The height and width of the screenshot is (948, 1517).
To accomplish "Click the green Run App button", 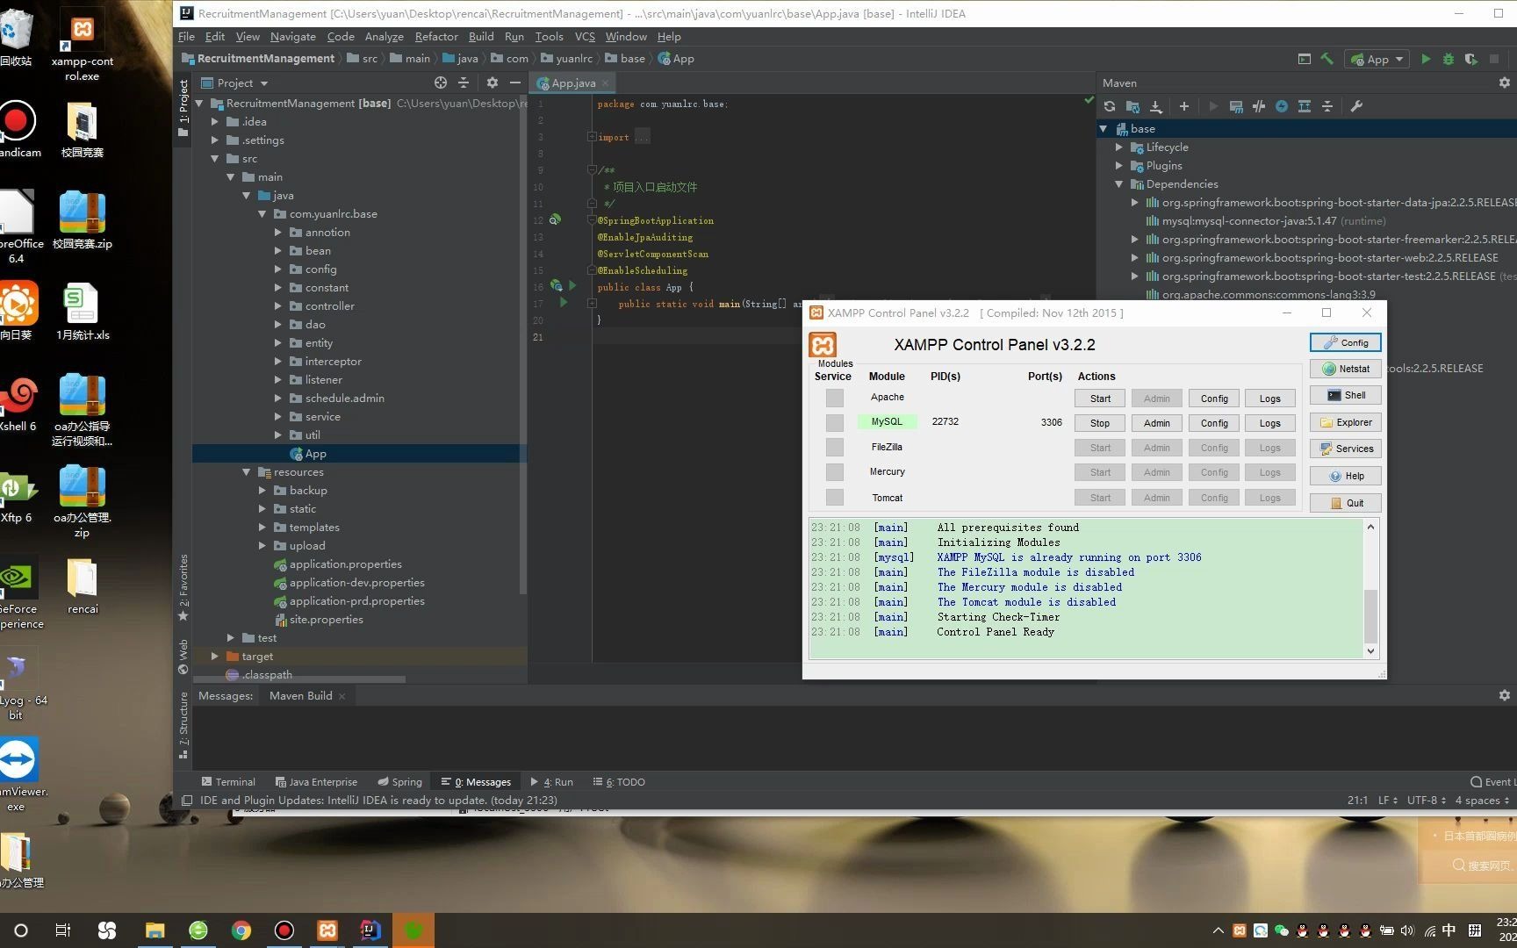I will point(1426,59).
